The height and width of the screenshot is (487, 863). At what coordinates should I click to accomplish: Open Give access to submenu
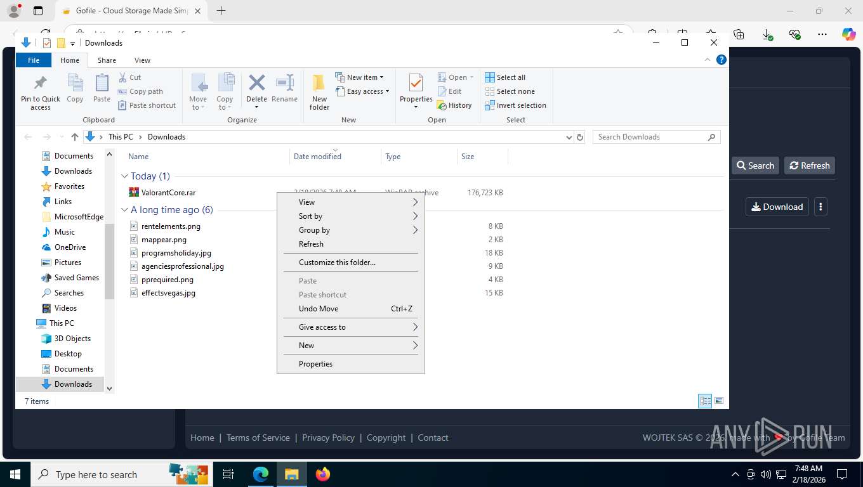tap(351, 327)
